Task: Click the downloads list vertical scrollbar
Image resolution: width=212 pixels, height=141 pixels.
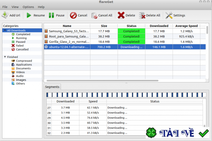Action: [x=207, y=30]
